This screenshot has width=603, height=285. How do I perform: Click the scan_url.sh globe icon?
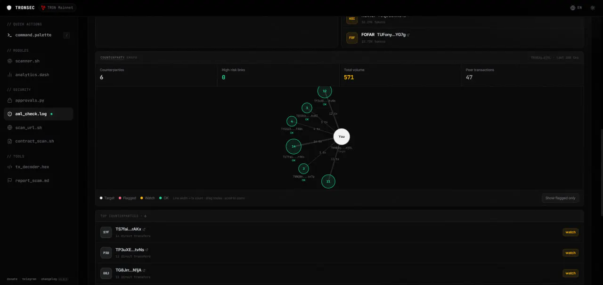[x=10, y=127]
